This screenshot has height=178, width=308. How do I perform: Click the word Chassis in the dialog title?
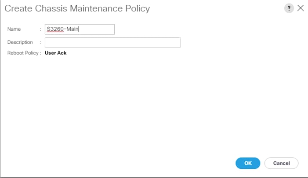pos(51,8)
